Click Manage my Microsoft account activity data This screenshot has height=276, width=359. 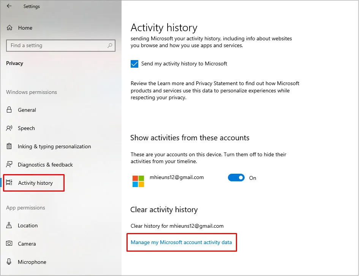point(182,241)
